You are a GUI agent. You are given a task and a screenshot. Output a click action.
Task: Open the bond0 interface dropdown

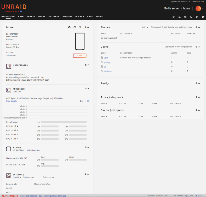pos(17,177)
